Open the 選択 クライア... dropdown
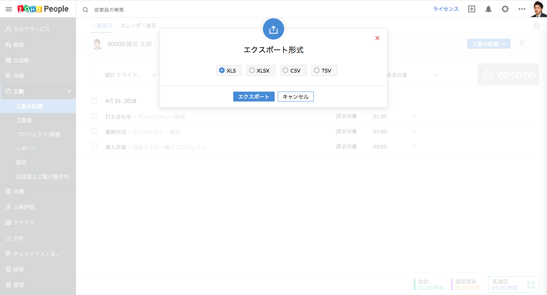This screenshot has height=295, width=547. 131,75
